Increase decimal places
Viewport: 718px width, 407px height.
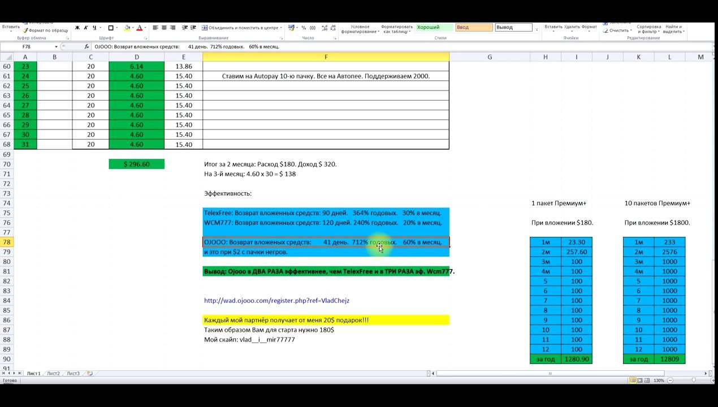(325, 28)
